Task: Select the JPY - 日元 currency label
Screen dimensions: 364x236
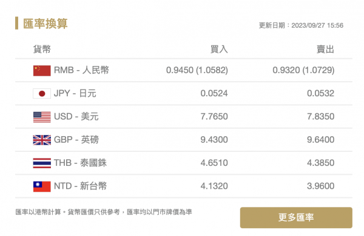Action: coord(75,93)
